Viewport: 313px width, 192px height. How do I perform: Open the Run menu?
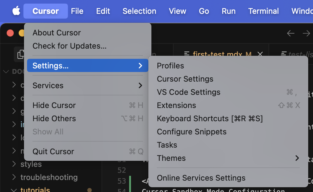229,11
